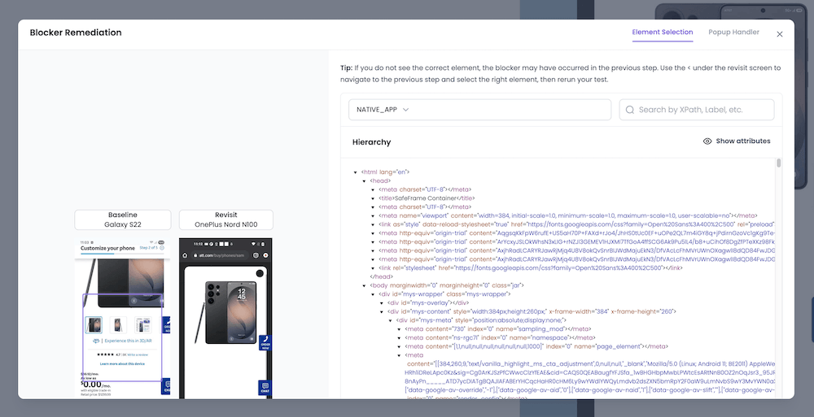Click Write a review link in Baseline
Viewport: 814px width, 417px height.
[x=138, y=354]
